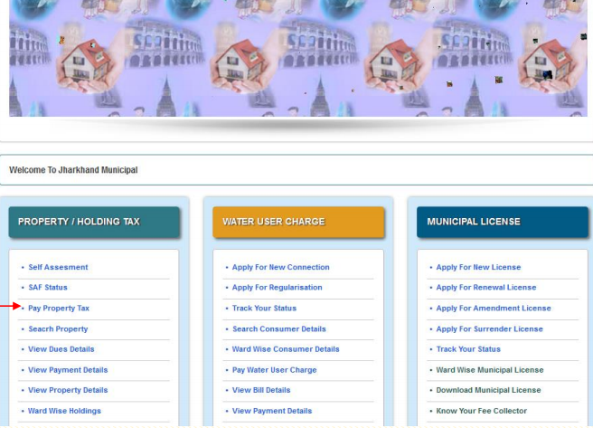The height and width of the screenshot is (428, 593).
Task: Download Municipal License link
Action: (488, 390)
